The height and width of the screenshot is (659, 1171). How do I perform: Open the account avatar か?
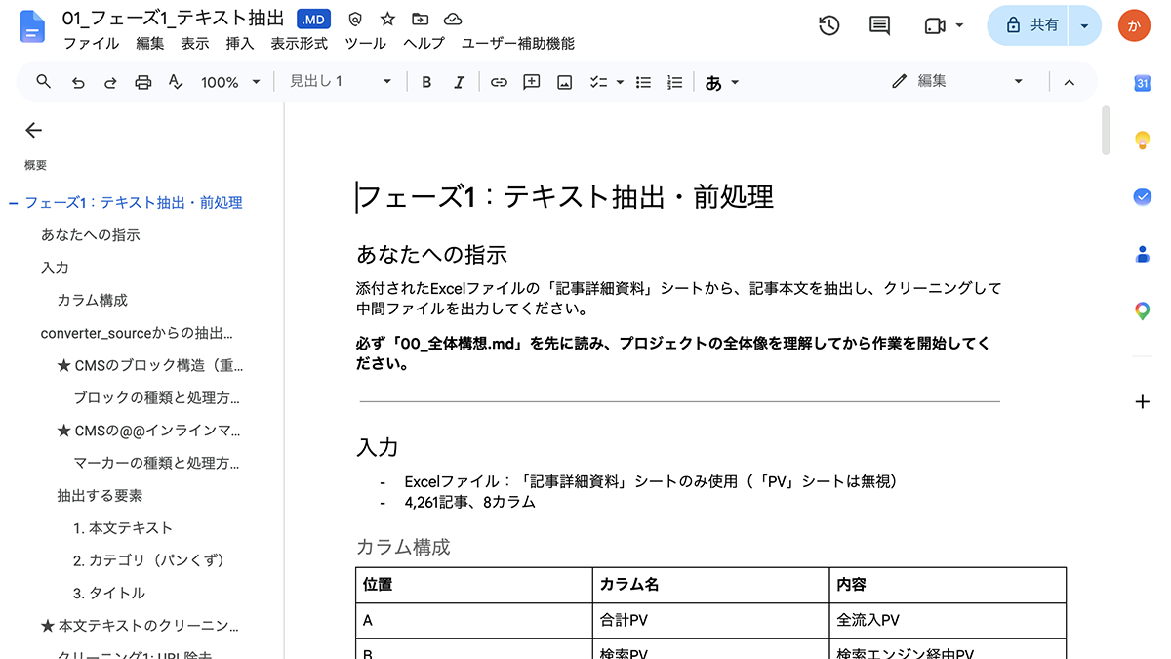click(x=1134, y=25)
